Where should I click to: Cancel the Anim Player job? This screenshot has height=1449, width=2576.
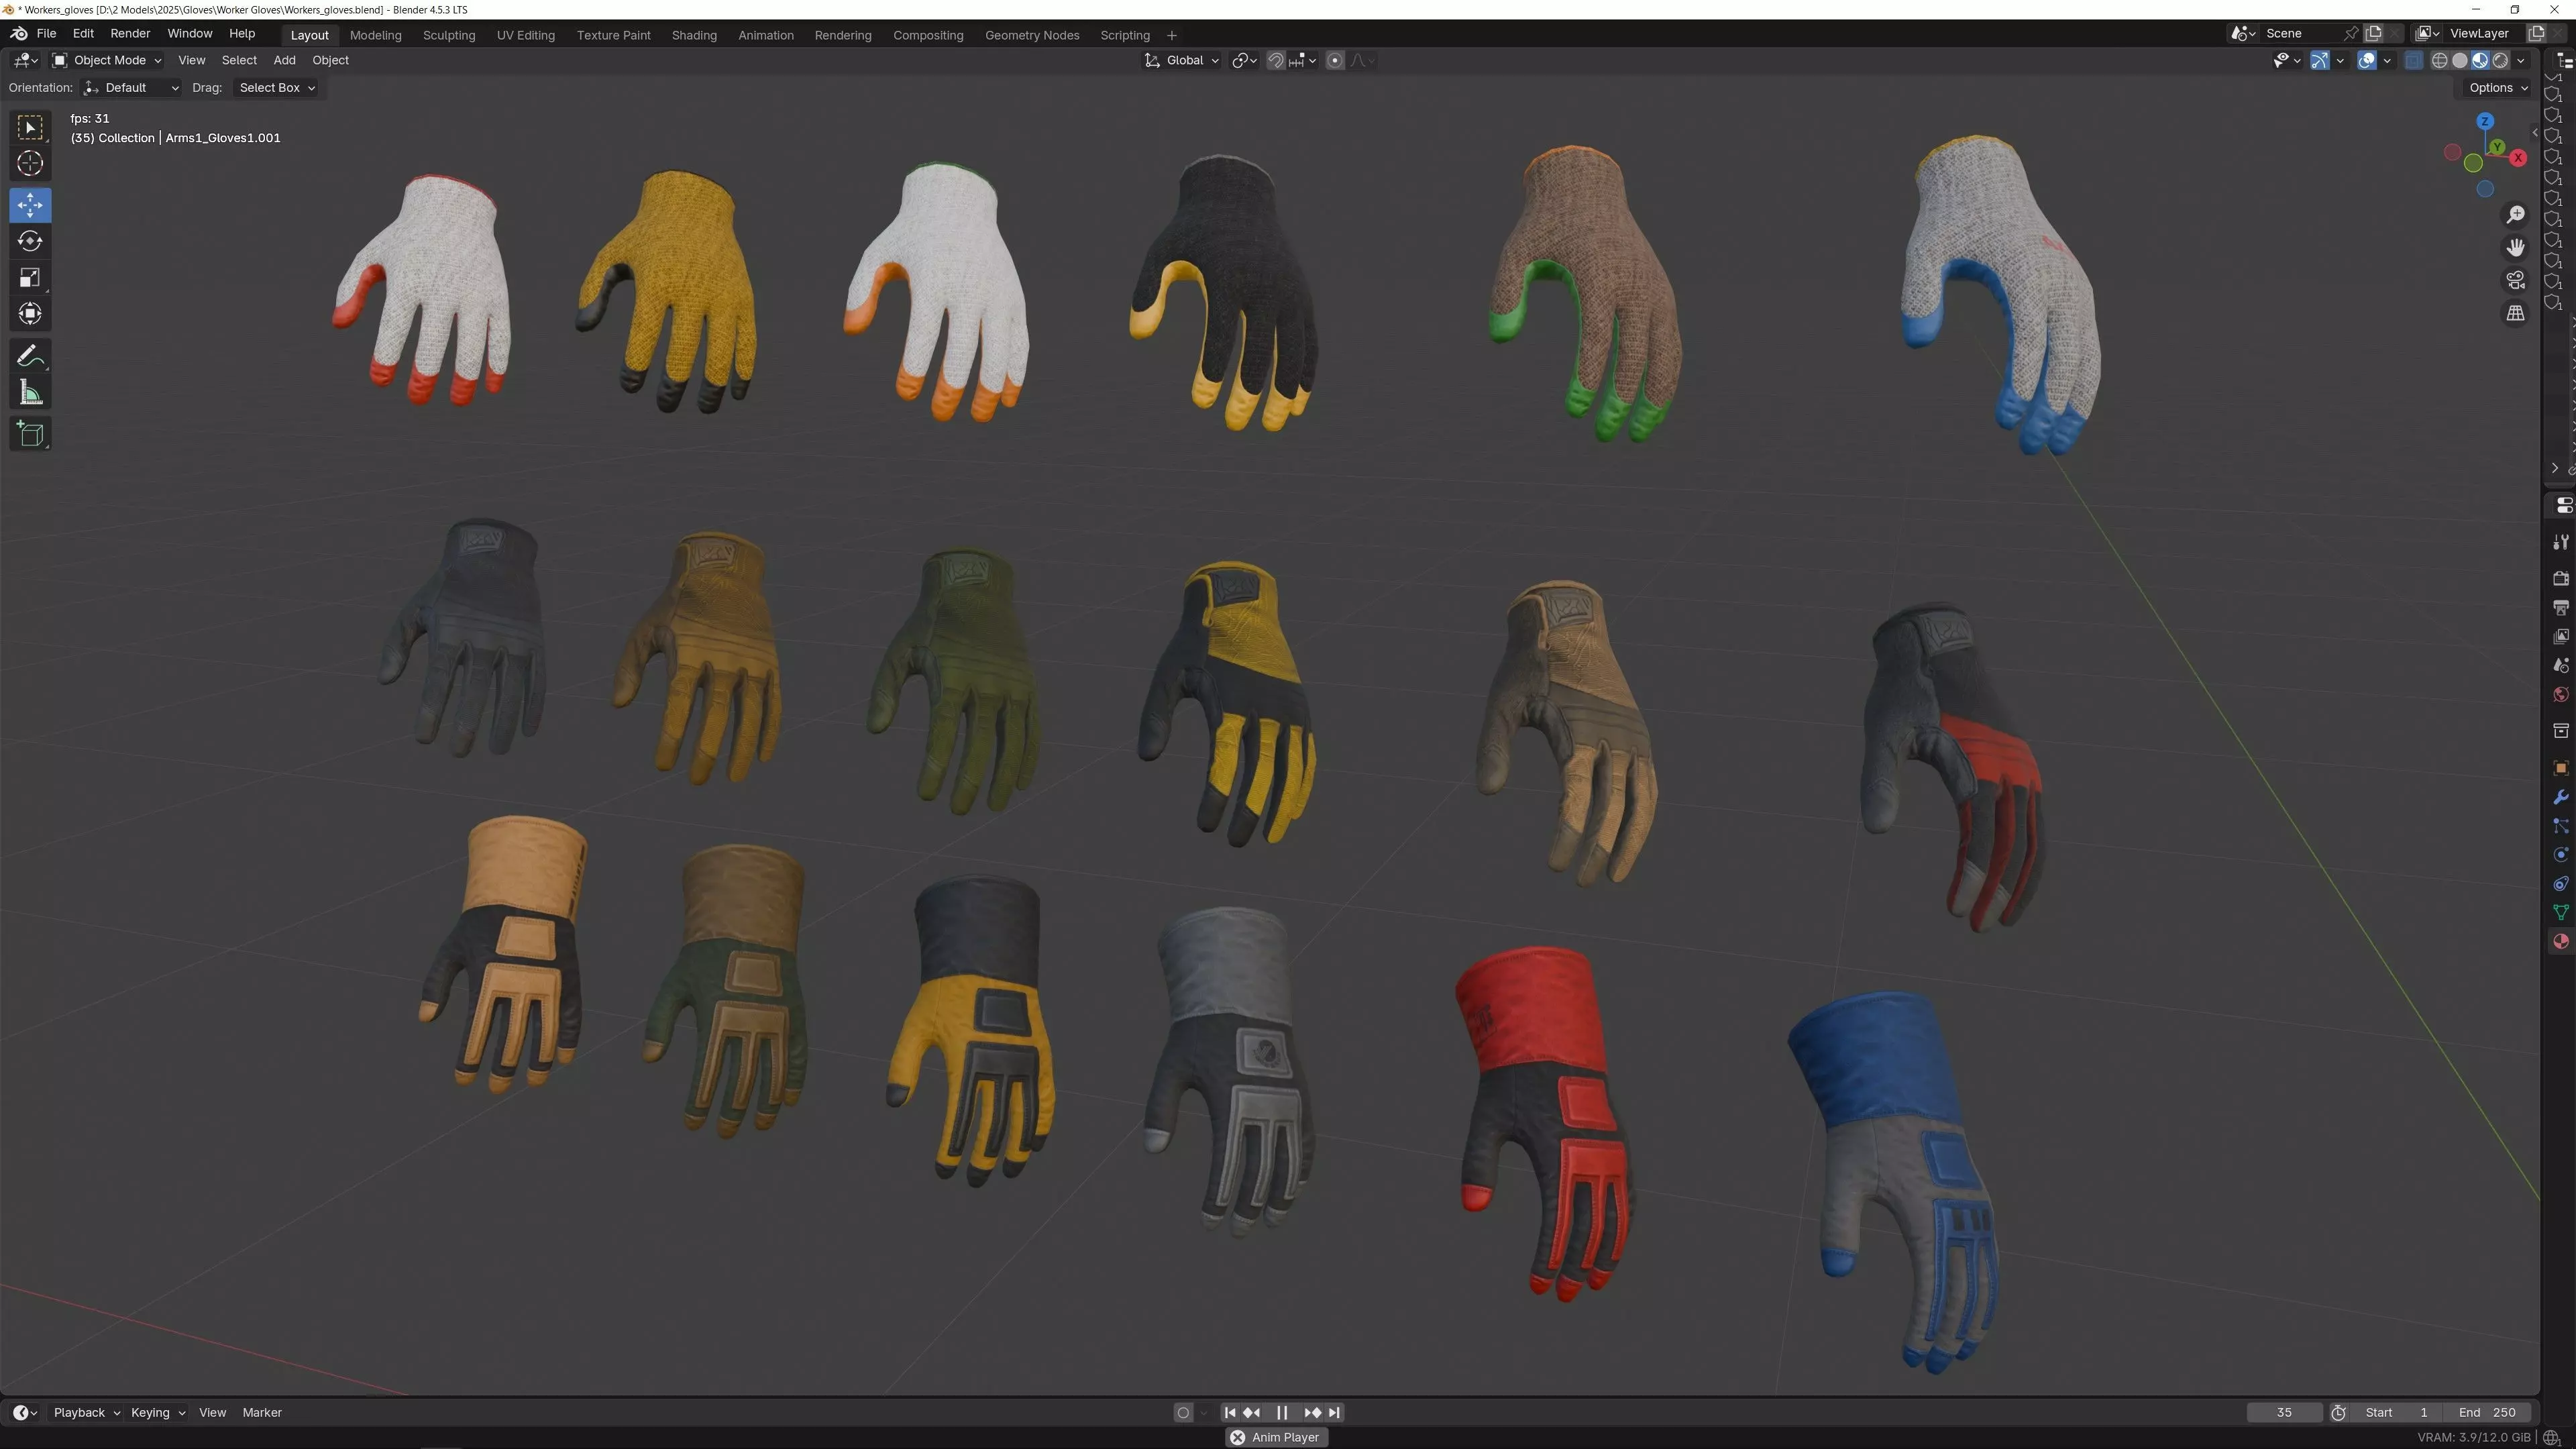coord(1237,1438)
